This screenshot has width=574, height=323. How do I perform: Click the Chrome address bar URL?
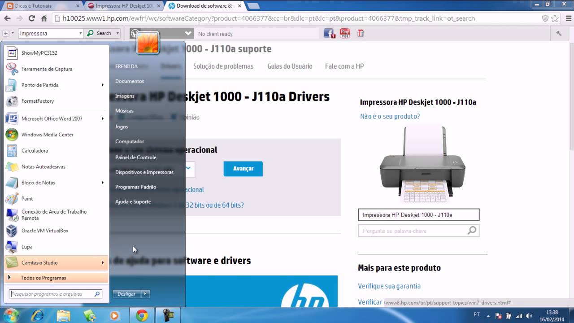pyautogui.click(x=269, y=18)
